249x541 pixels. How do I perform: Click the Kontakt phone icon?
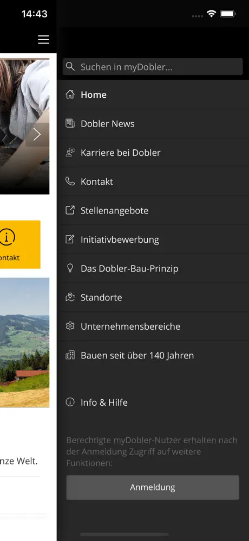pyautogui.click(x=70, y=181)
